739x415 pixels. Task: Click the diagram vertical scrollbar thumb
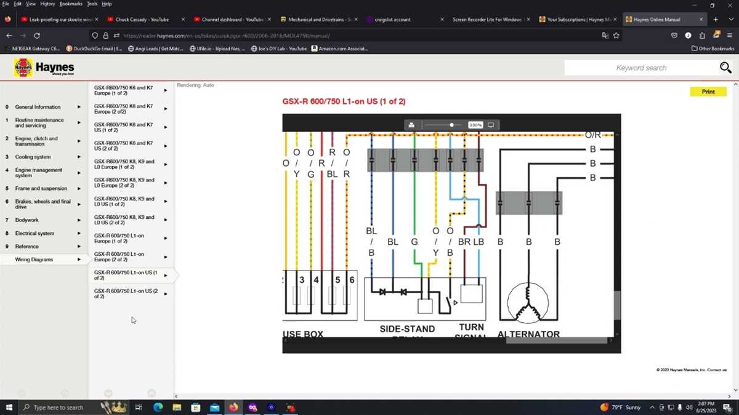617,305
